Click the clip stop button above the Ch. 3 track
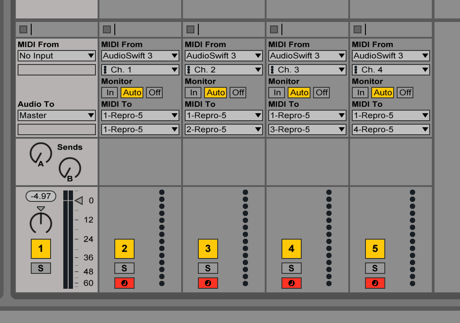460x323 pixels. point(274,29)
